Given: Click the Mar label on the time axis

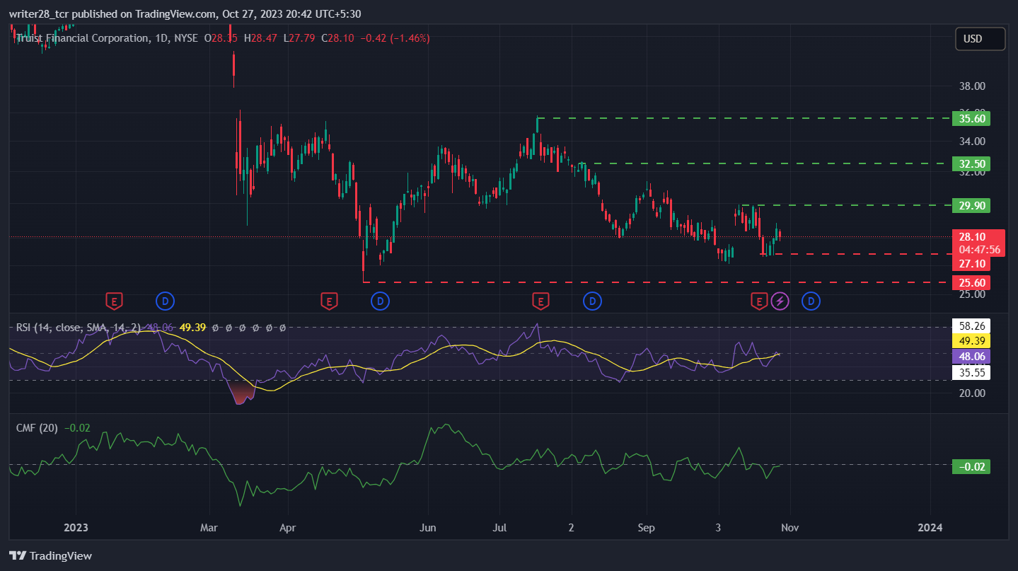Looking at the screenshot, I should (209, 528).
